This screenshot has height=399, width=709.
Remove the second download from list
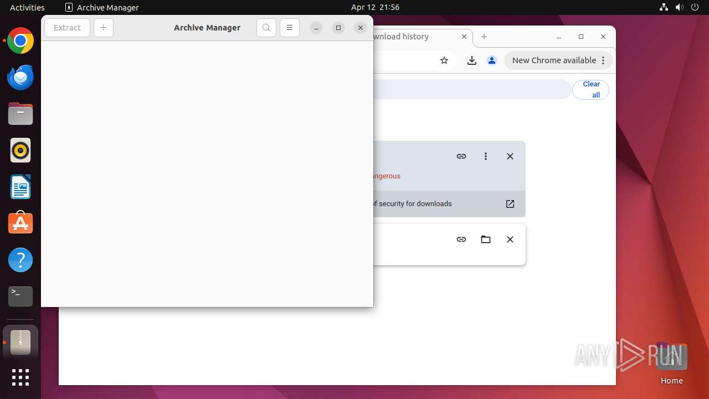coord(510,239)
